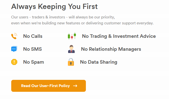The height and width of the screenshot is (99, 169).
Task: Open Read Our User-First Policy button
Action: tap(48, 86)
